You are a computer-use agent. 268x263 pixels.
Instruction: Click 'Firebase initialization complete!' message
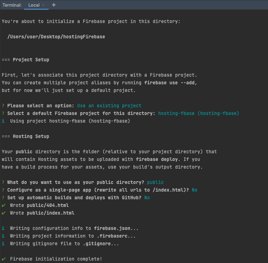pos(56,259)
